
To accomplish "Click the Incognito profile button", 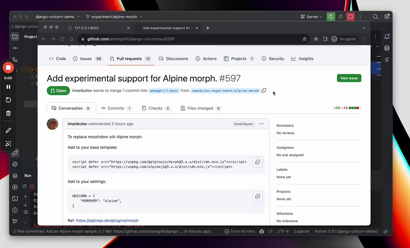I will 344,39.
